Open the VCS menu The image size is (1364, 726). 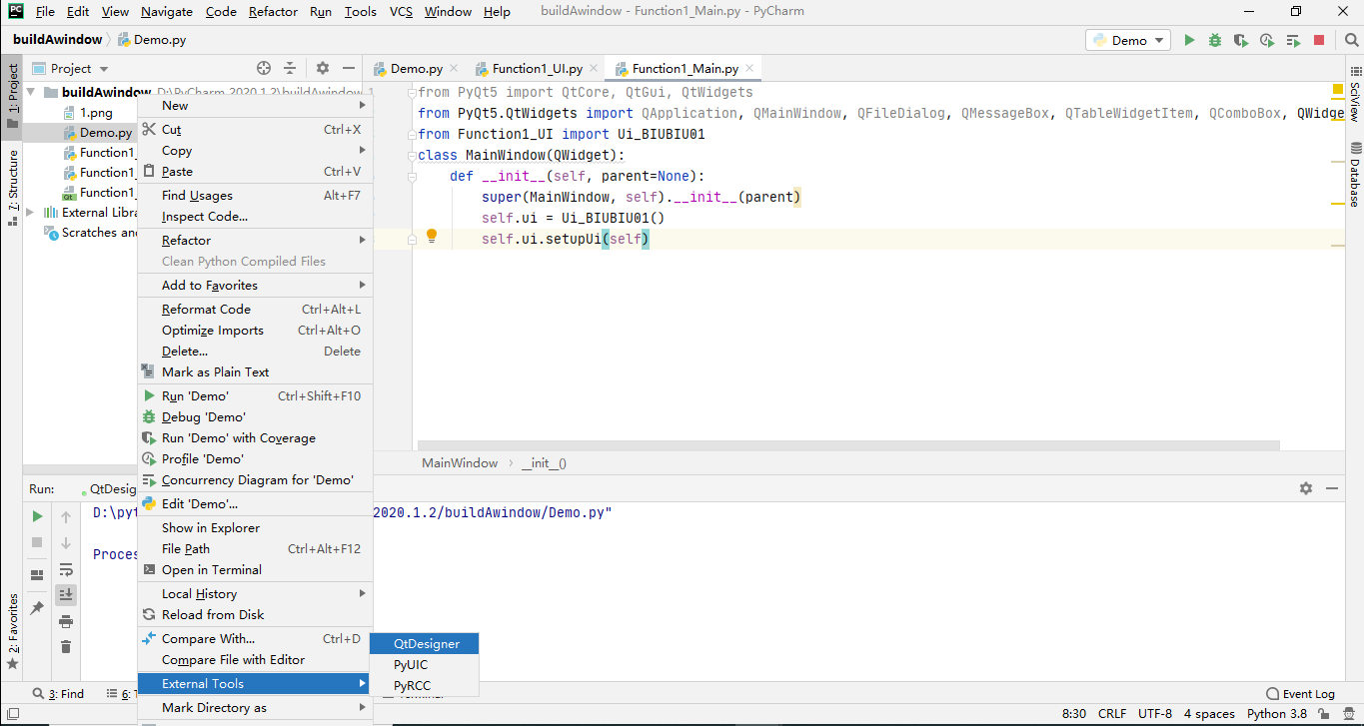pos(401,12)
